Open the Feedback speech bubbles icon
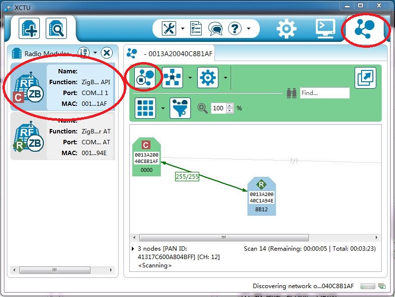The width and height of the screenshot is (395, 297). 215,29
